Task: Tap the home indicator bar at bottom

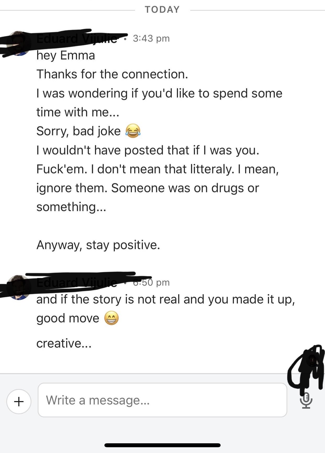Action: [x=162, y=445]
